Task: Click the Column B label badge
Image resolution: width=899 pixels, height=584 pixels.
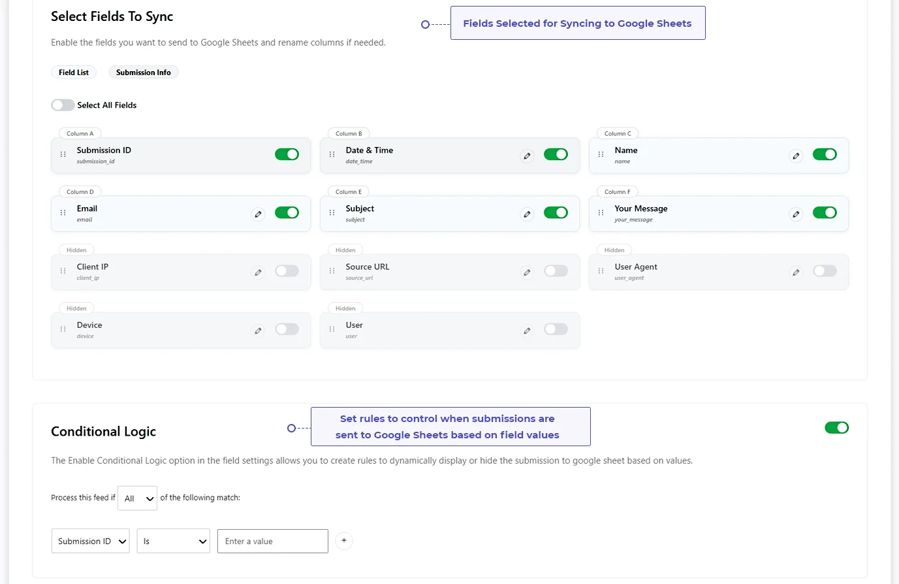Action: click(349, 133)
